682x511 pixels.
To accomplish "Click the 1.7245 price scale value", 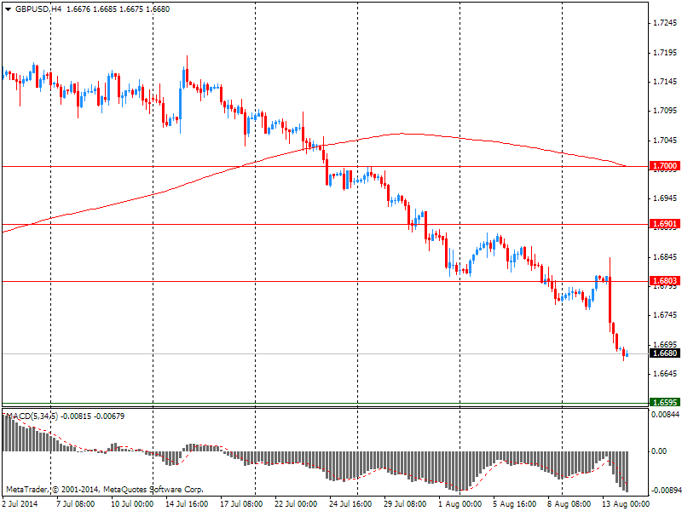I will click(666, 23).
